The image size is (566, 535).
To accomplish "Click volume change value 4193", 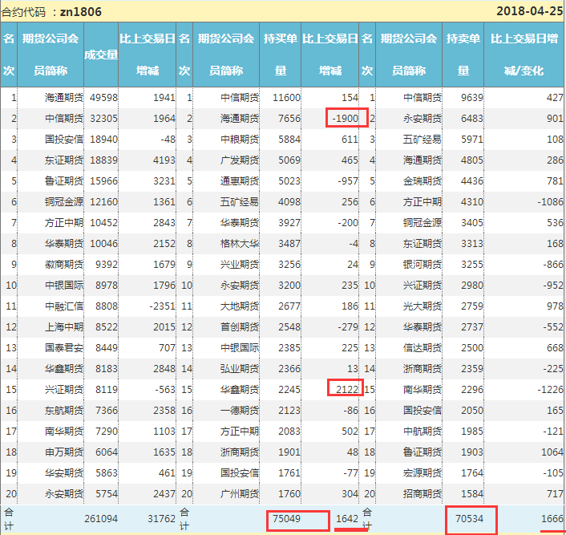I will [x=164, y=160].
